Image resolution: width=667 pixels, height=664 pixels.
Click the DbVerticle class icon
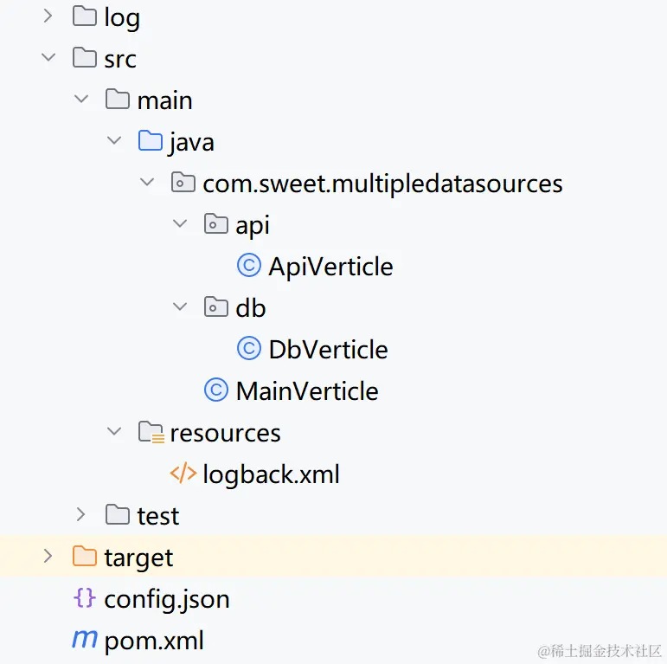click(x=249, y=349)
